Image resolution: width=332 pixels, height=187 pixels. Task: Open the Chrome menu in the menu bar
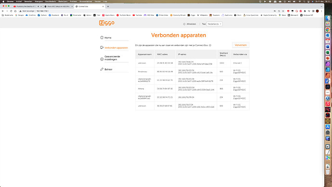10,1
